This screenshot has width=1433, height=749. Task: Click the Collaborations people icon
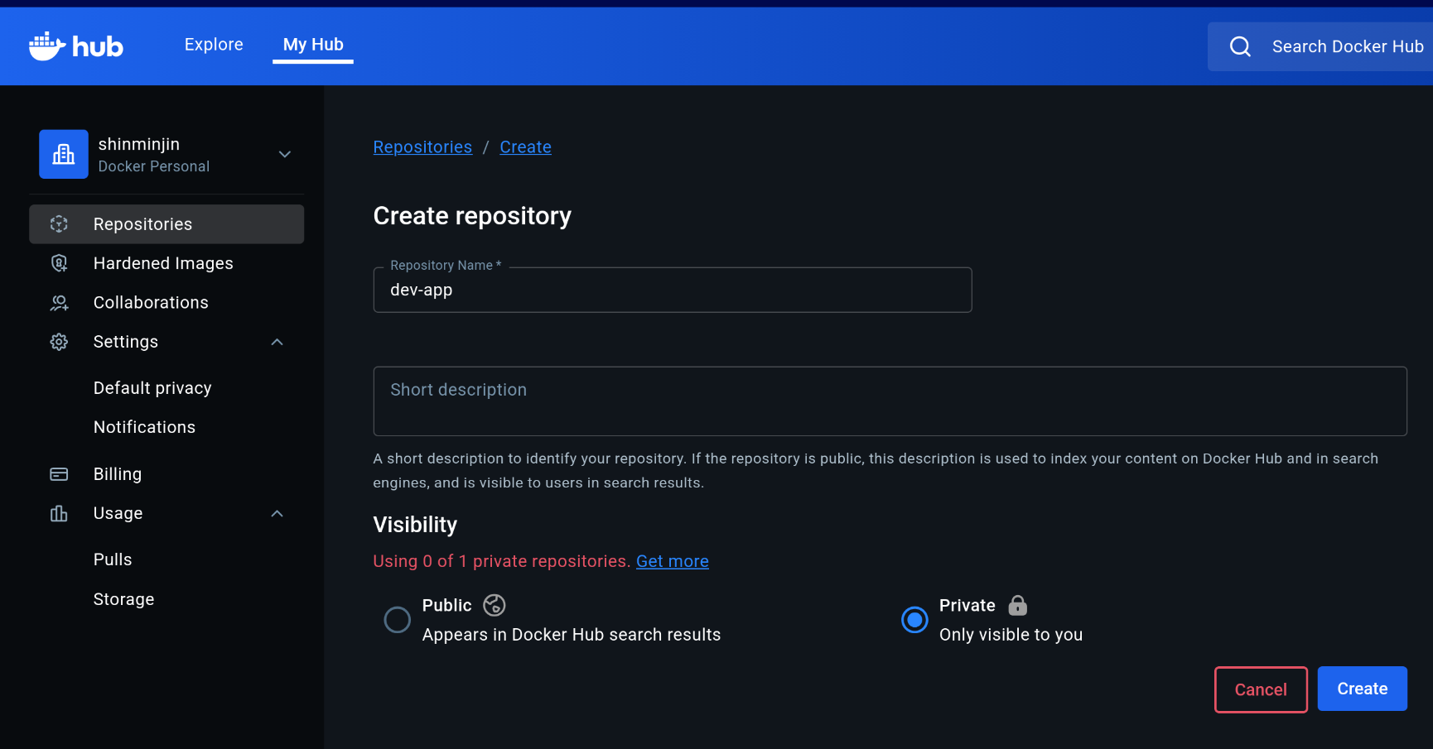pos(59,303)
